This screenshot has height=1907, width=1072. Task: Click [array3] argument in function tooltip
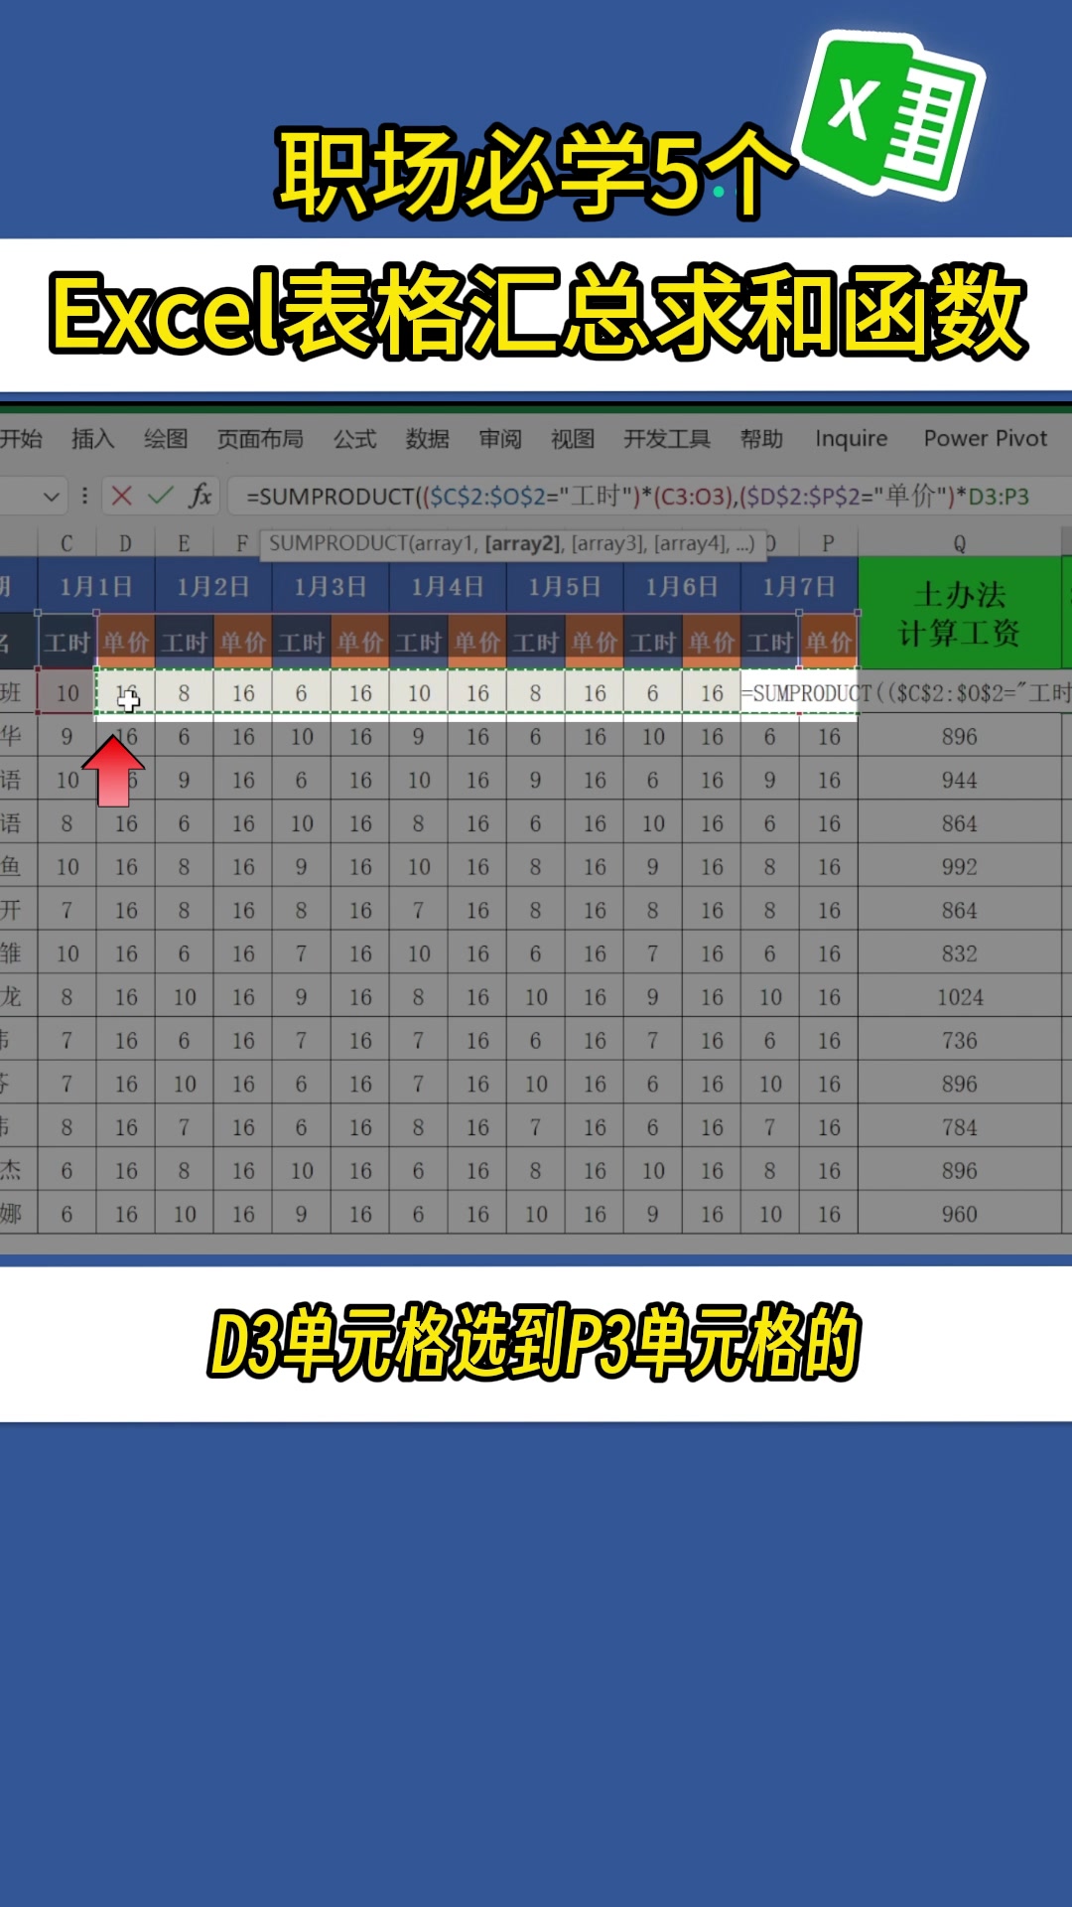coord(608,543)
